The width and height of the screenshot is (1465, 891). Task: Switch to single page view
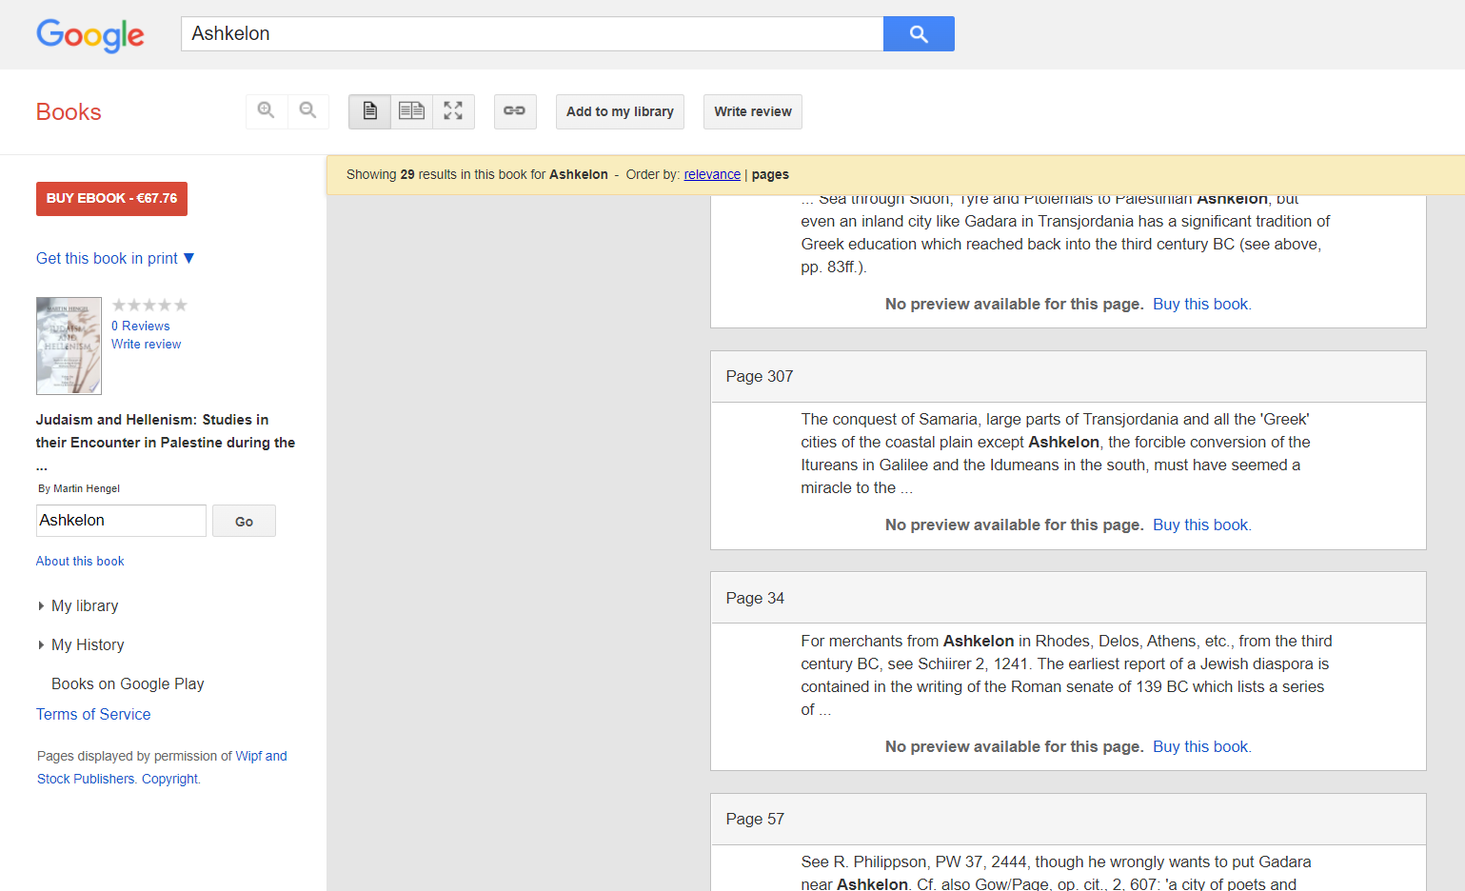coord(369,111)
